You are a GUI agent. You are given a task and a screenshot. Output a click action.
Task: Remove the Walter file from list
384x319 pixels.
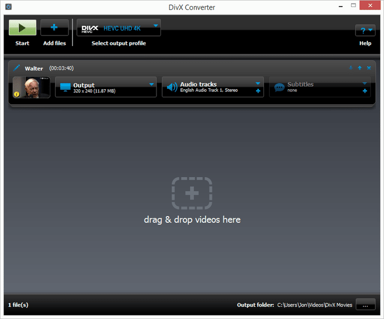click(369, 68)
